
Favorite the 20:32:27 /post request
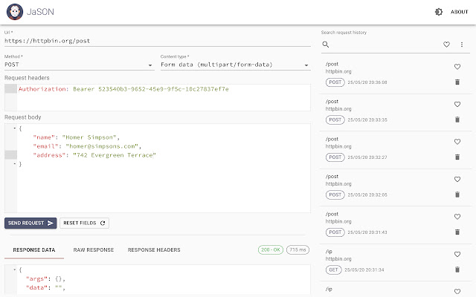[457, 141]
